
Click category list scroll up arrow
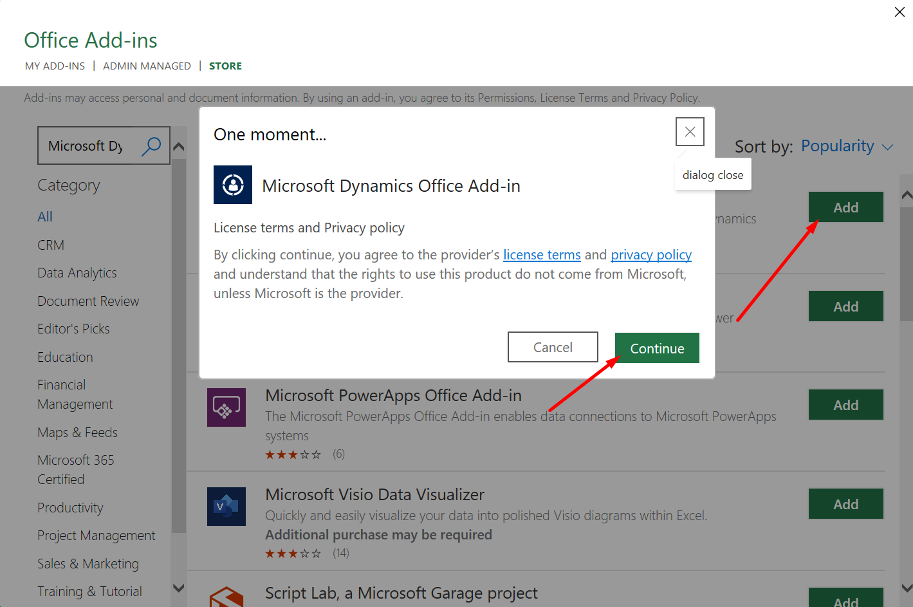[x=179, y=147]
